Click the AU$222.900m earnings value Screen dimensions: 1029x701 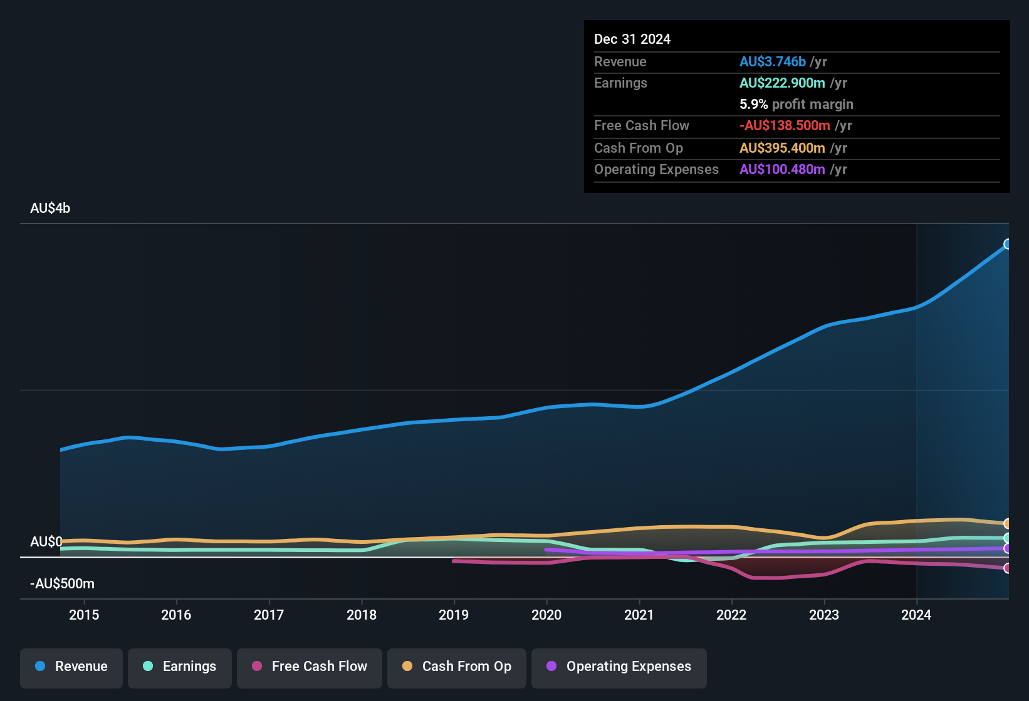tap(782, 83)
